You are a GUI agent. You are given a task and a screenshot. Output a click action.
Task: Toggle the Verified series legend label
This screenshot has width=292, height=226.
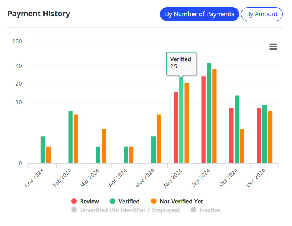pyautogui.click(x=129, y=202)
